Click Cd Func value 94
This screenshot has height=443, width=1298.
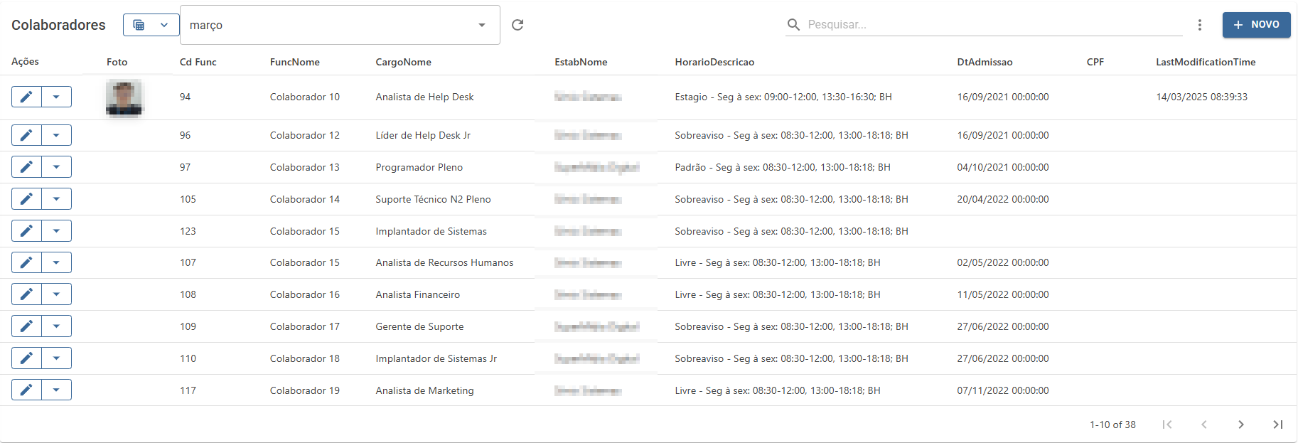point(185,97)
